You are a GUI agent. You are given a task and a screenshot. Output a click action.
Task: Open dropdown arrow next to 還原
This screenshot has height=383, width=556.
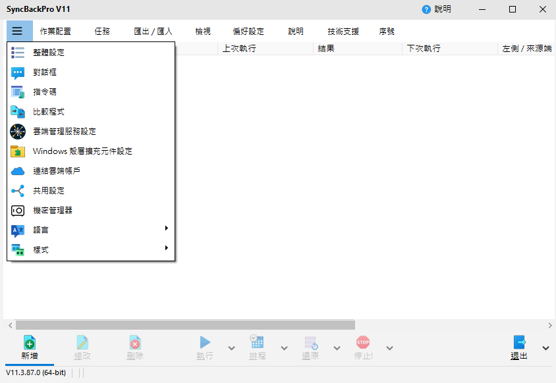click(337, 348)
